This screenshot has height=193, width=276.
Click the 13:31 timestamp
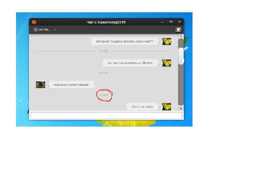[x=104, y=73]
